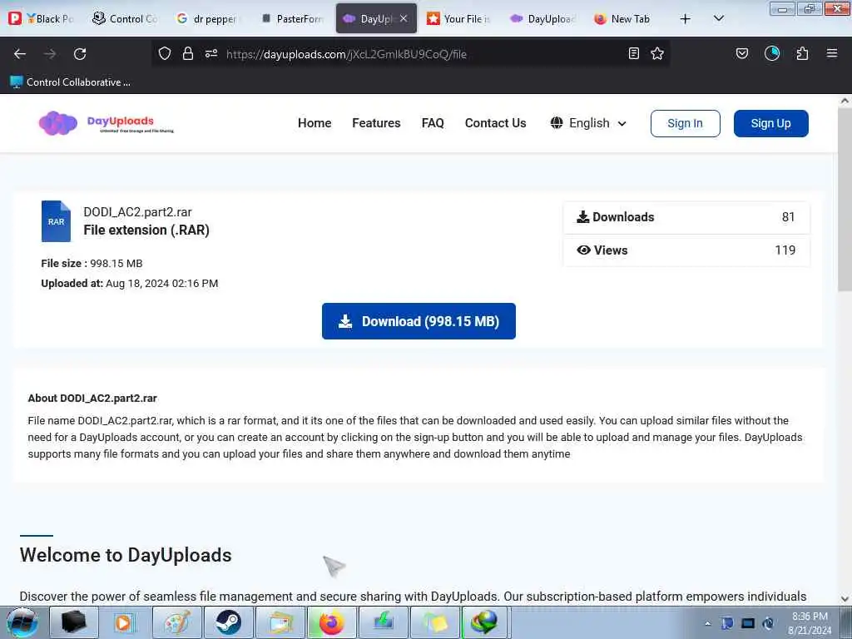Image resolution: width=852 pixels, height=639 pixels.
Task: Expand the English language dropdown
Action: click(x=588, y=123)
